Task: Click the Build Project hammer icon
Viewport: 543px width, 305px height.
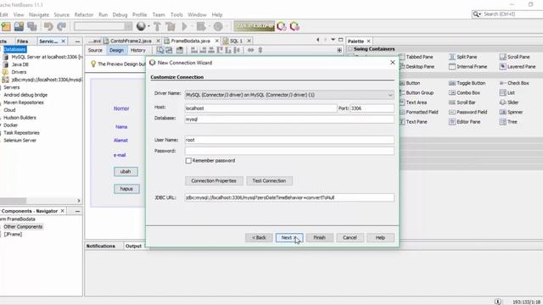Action: pyautogui.click(x=157, y=26)
